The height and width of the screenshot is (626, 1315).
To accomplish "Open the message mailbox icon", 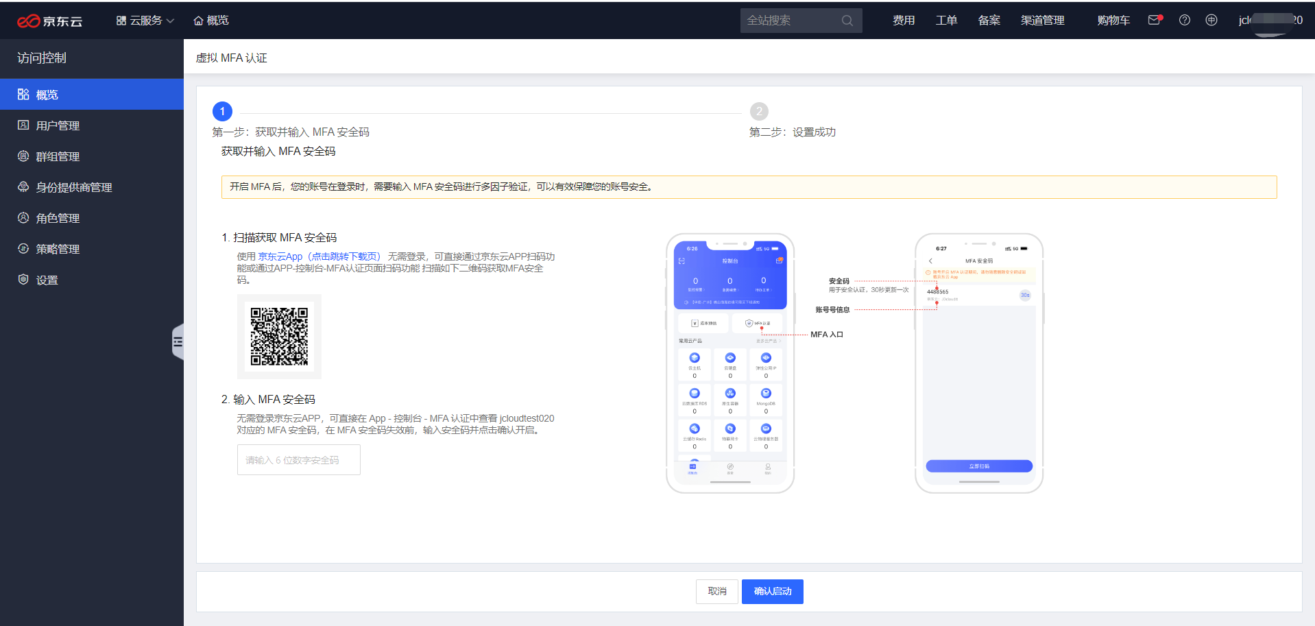I will coord(1155,20).
